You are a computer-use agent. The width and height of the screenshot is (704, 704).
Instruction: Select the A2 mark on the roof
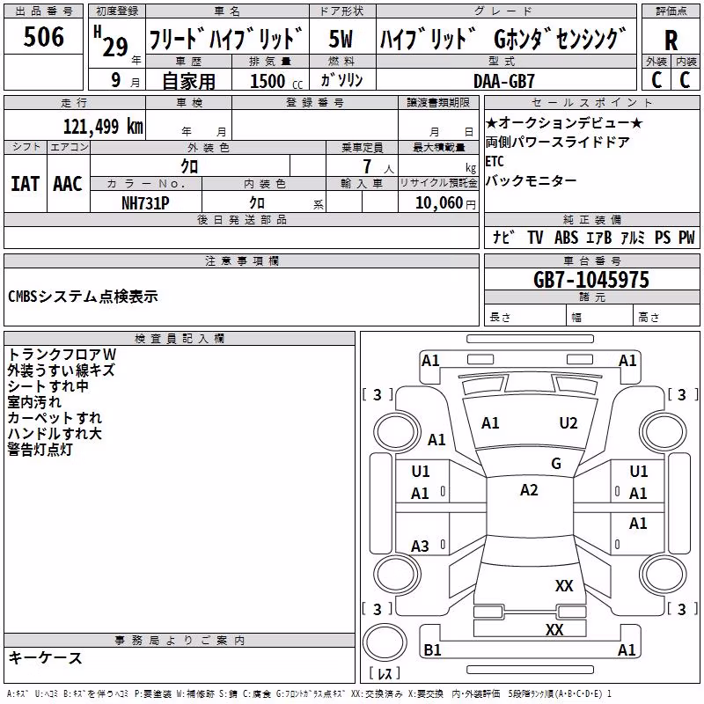tap(529, 490)
